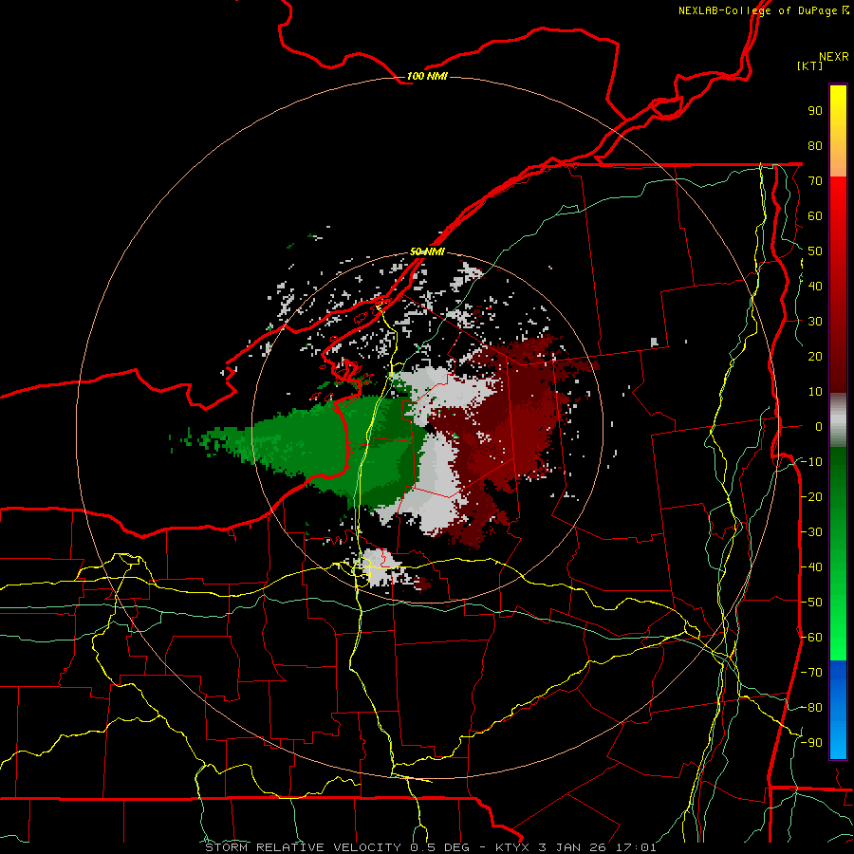Click the -50 value on the velocity scale

(x=811, y=603)
